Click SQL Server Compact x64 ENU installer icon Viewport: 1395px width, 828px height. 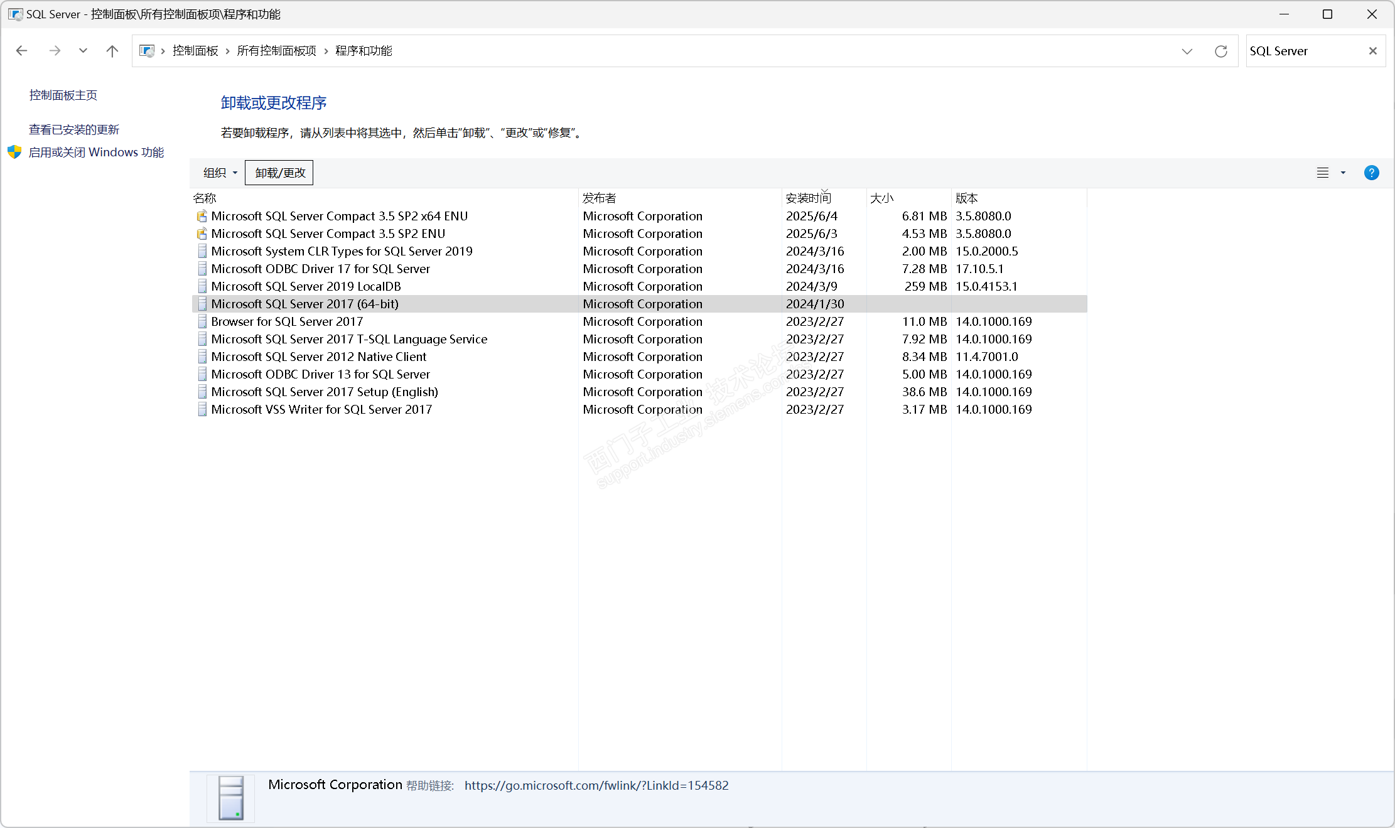(202, 216)
